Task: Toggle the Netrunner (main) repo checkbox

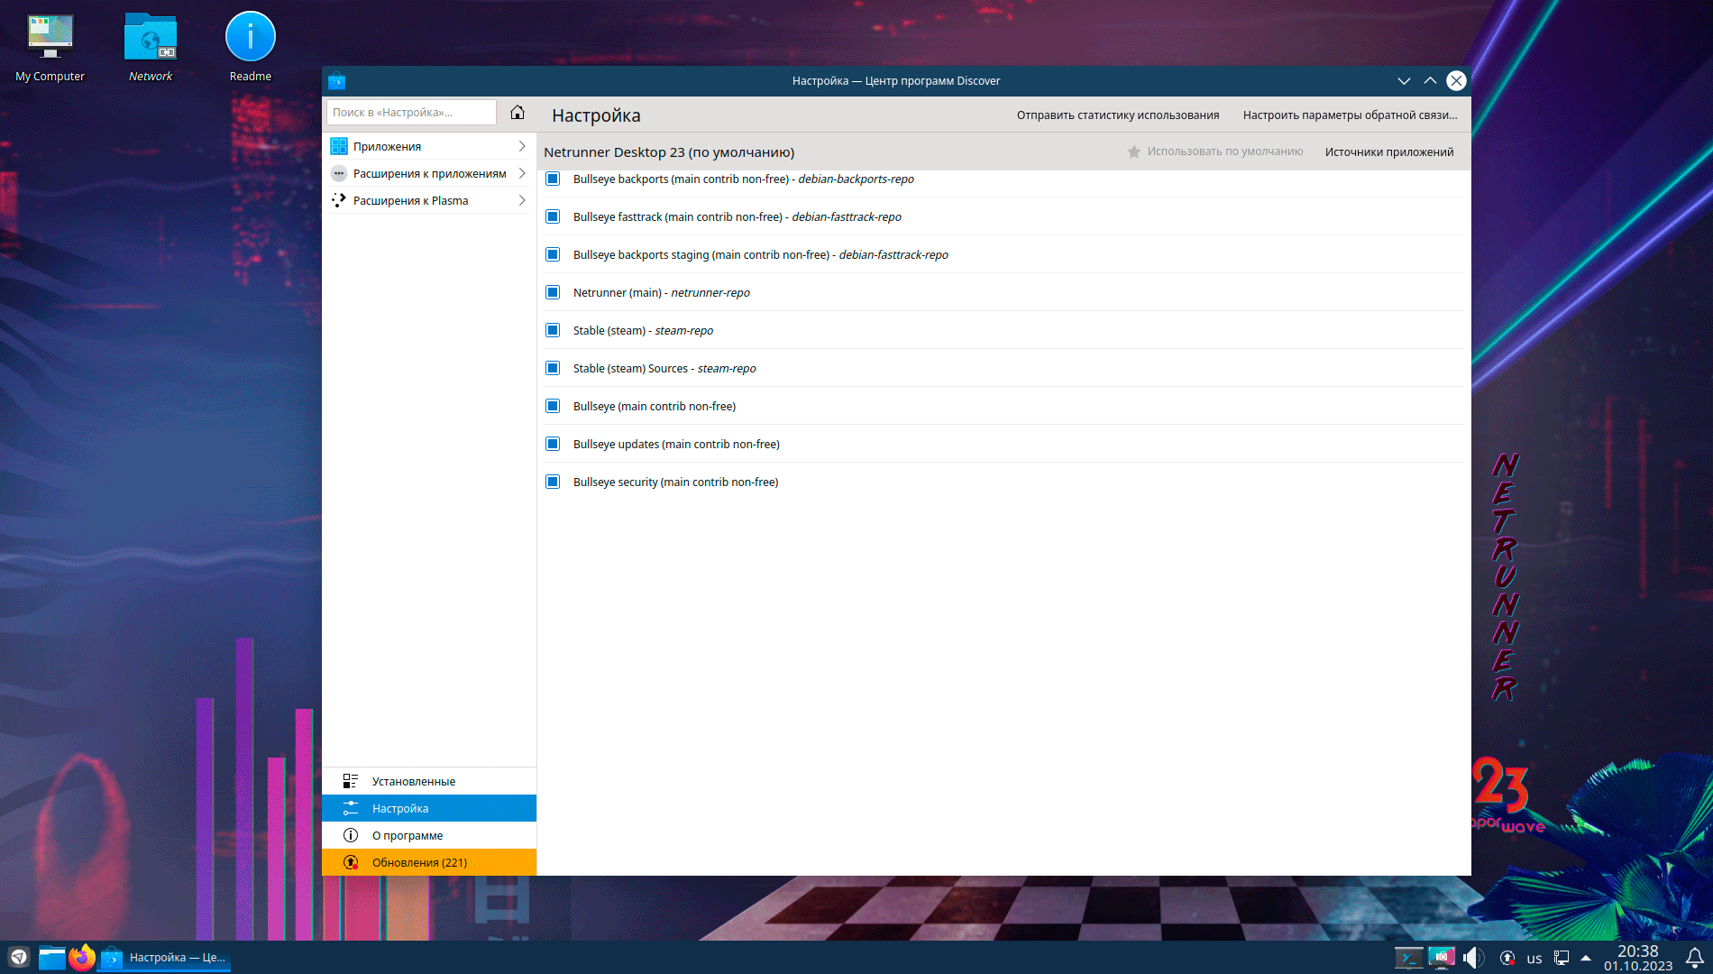Action: click(x=553, y=293)
